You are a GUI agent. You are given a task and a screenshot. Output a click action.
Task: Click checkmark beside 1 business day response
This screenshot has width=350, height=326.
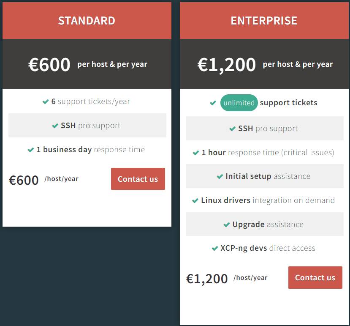30,150
